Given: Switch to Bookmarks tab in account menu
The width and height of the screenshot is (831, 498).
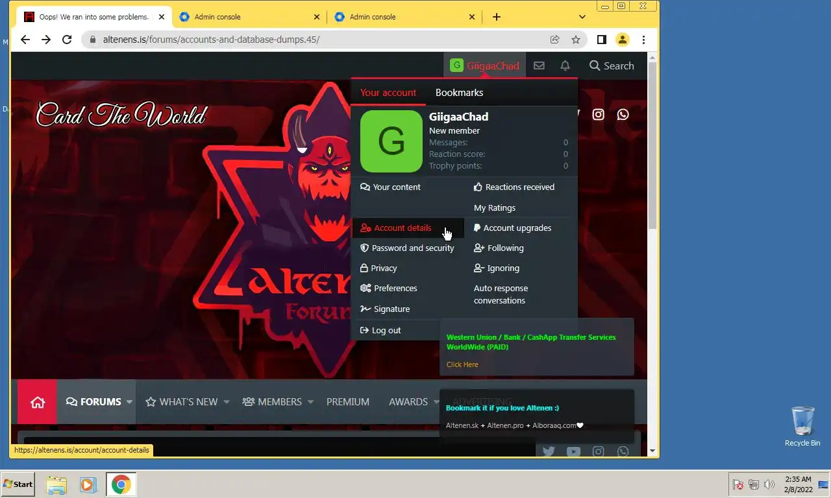Looking at the screenshot, I should [459, 93].
